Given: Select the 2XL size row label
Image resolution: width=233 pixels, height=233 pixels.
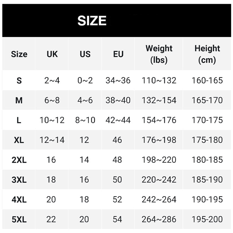Looking at the screenshot, I should coord(19,160).
